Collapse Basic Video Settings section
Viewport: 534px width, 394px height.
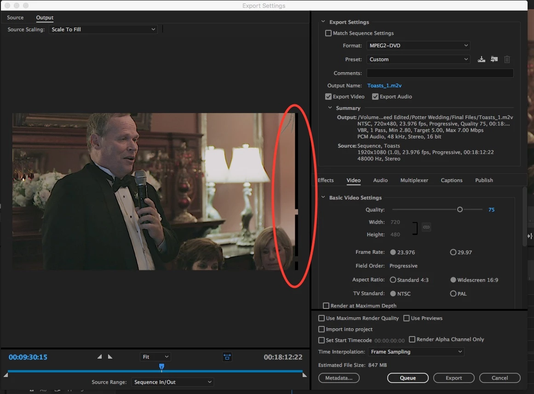click(323, 197)
